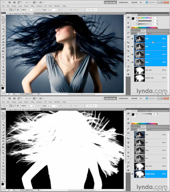Open tool preset picker in color photo window

click(5, 10)
